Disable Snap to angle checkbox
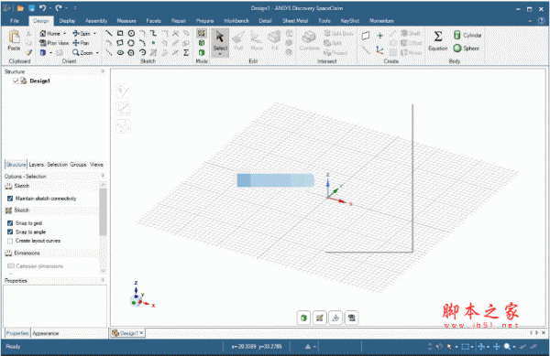This screenshot has height=356, width=550. pyautogui.click(x=10, y=232)
